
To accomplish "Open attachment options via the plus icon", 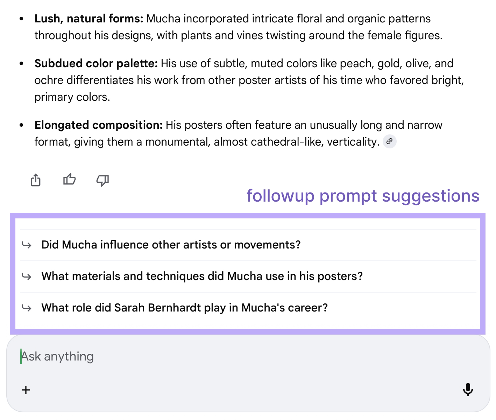I will (x=26, y=390).
